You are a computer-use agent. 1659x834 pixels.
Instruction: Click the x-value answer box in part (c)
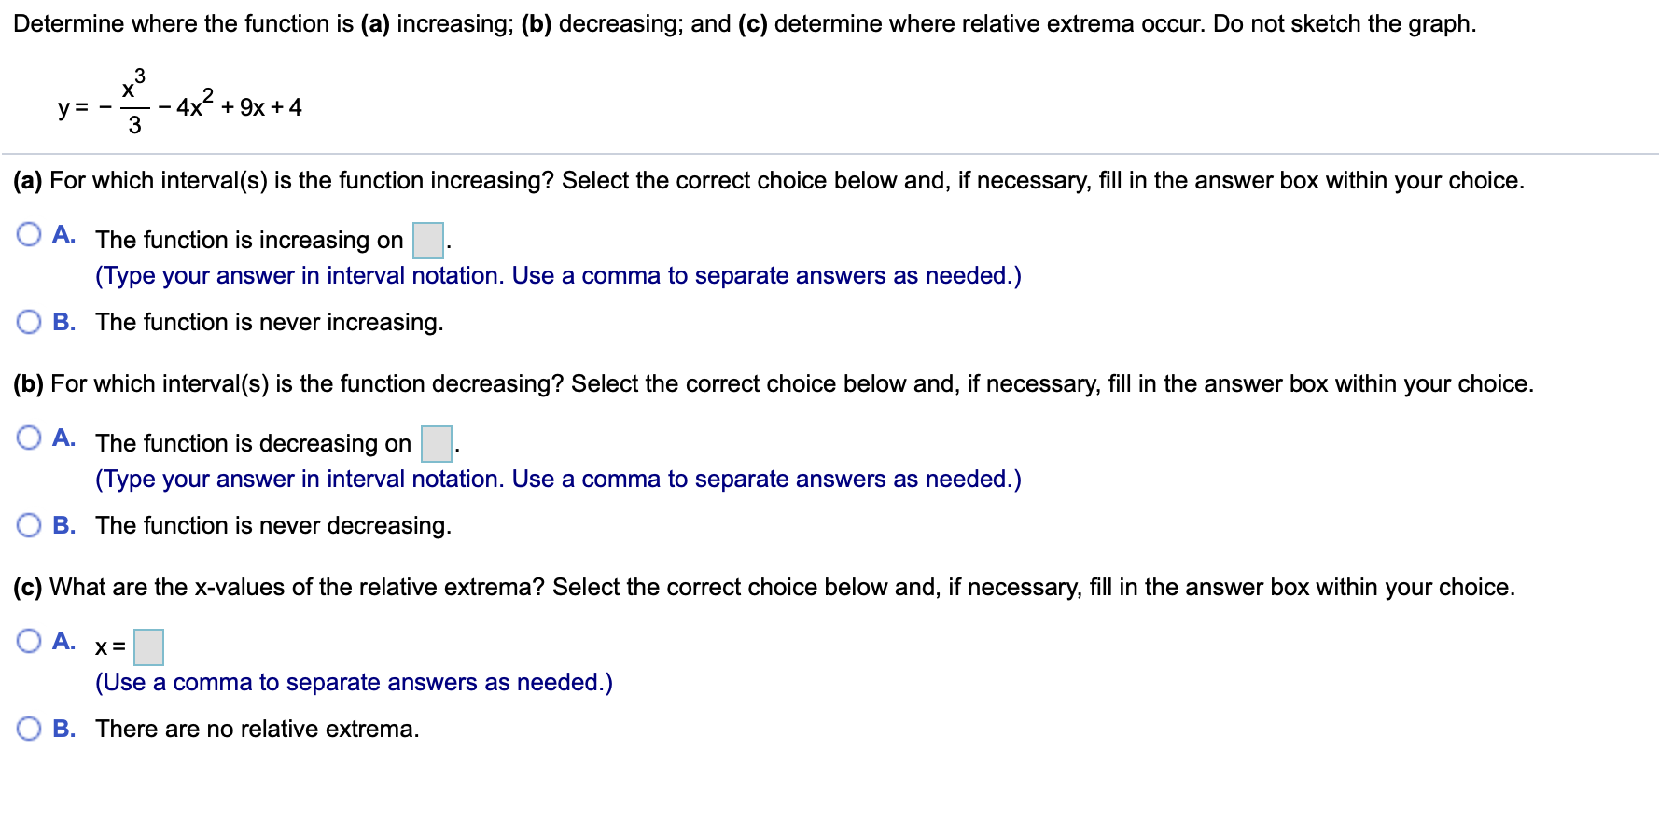148,646
